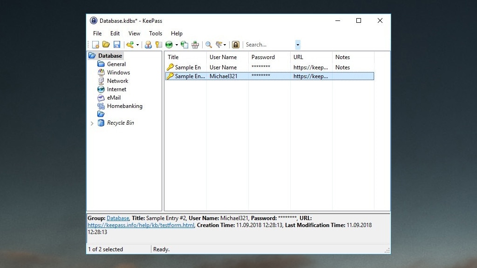477x268 pixels.
Task: Click password cell of first entry
Action: [261, 67]
